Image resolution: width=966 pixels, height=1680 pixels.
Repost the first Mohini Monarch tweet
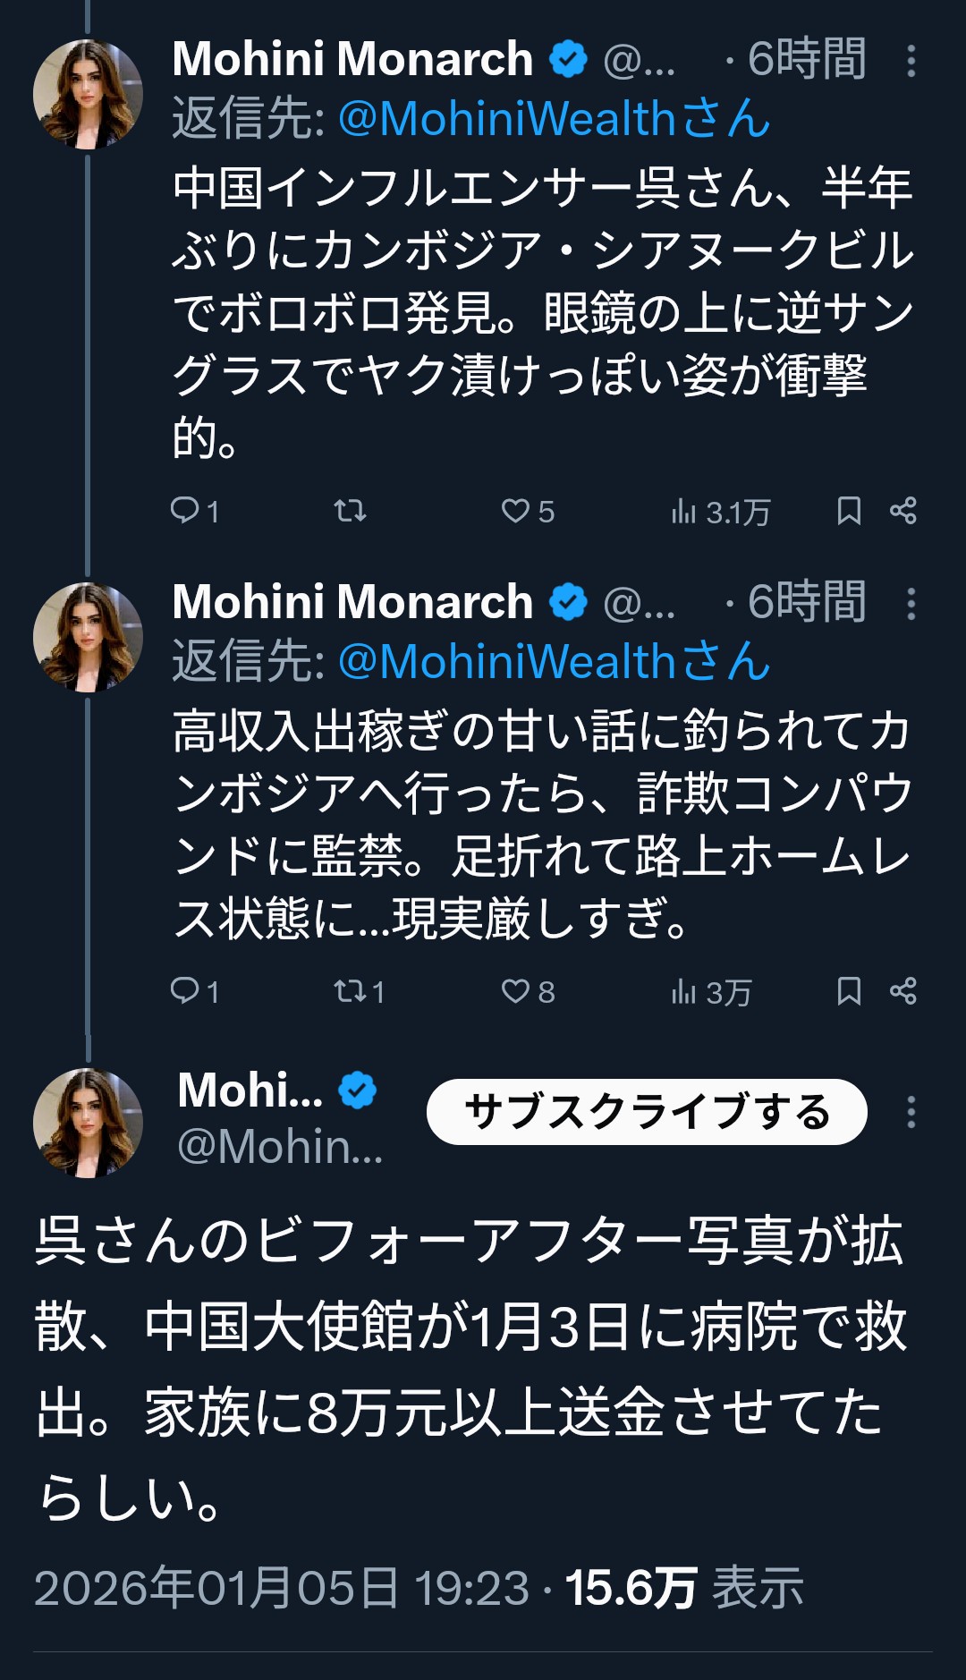350,511
